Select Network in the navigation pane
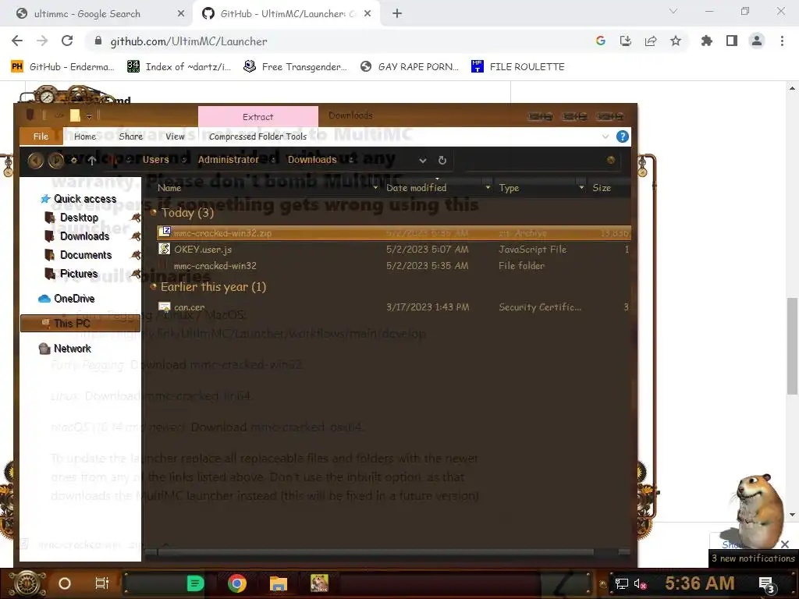 73,349
